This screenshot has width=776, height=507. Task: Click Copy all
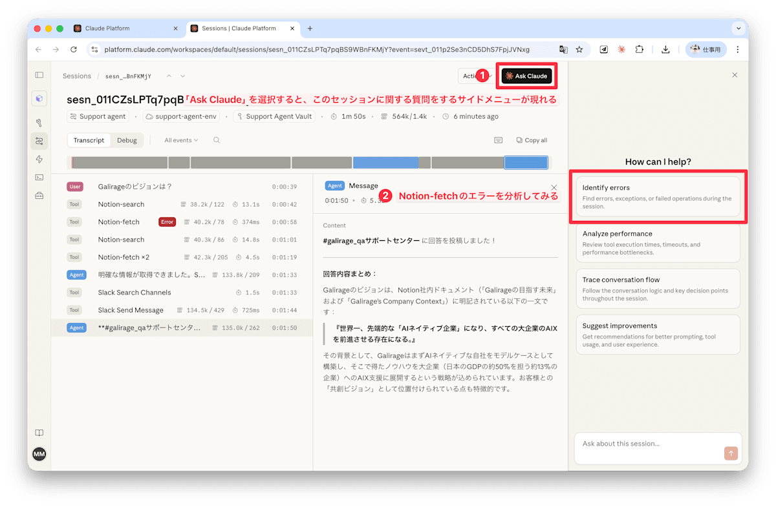532,140
